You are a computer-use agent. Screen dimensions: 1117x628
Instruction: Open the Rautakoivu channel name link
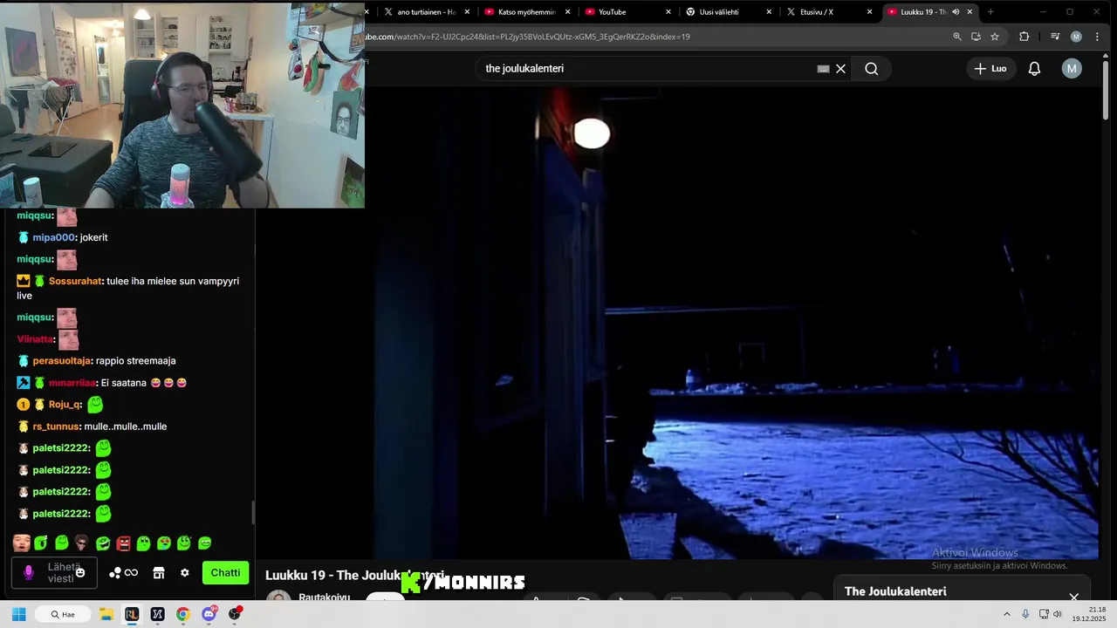click(324, 597)
